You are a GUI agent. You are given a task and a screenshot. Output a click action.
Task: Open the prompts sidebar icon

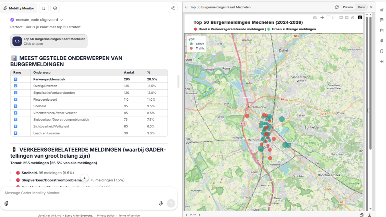point(381,20)
